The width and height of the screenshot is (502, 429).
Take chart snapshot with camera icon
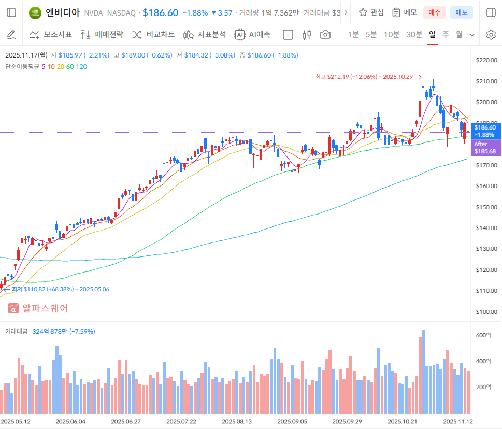325,35
